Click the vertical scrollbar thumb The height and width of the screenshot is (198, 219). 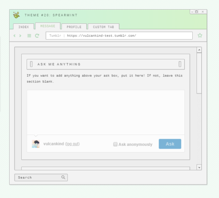pyautogui.click(x=199, y=73)
